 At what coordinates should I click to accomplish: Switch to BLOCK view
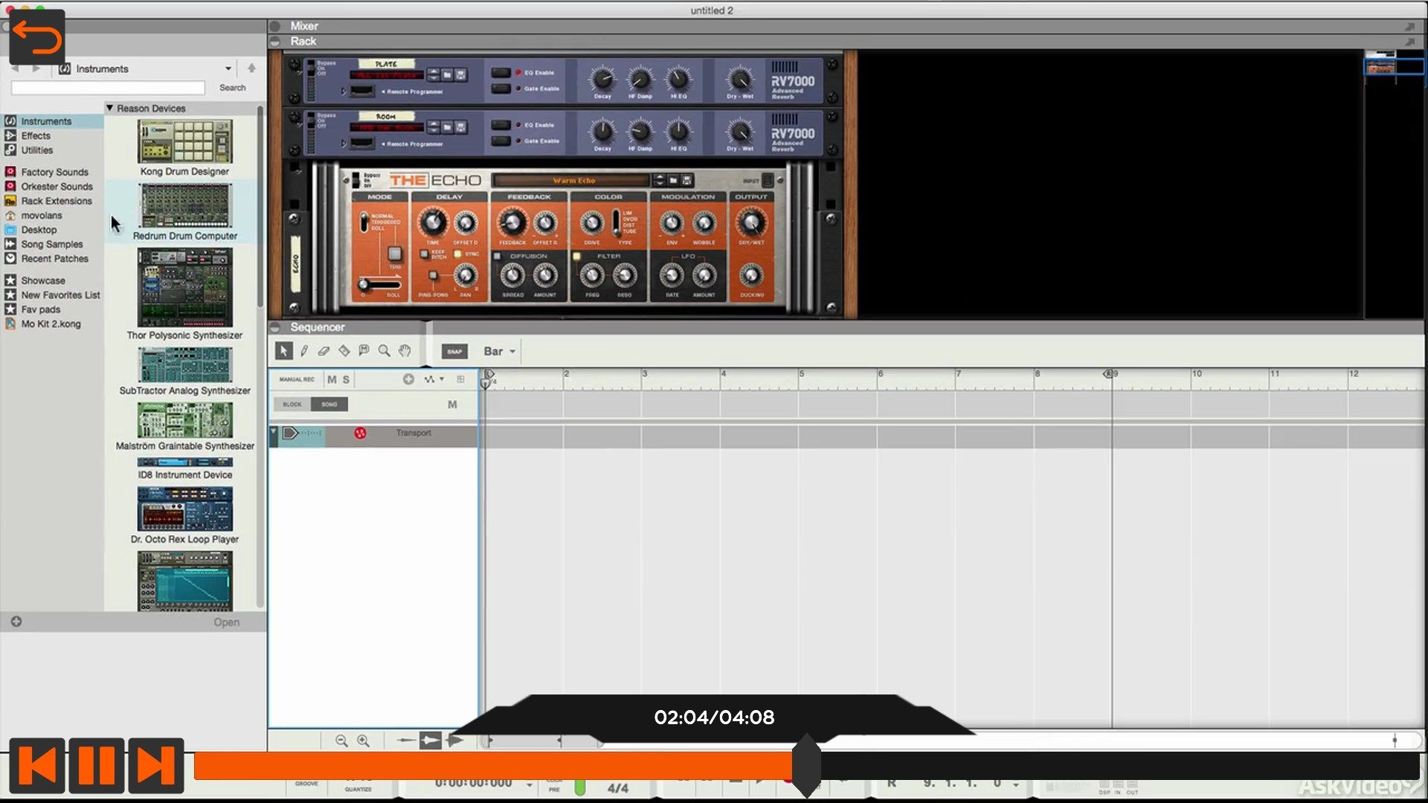(292, 404)
